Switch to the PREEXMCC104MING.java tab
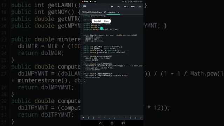Screen dimensions: 224x126 tap(92, 12)
